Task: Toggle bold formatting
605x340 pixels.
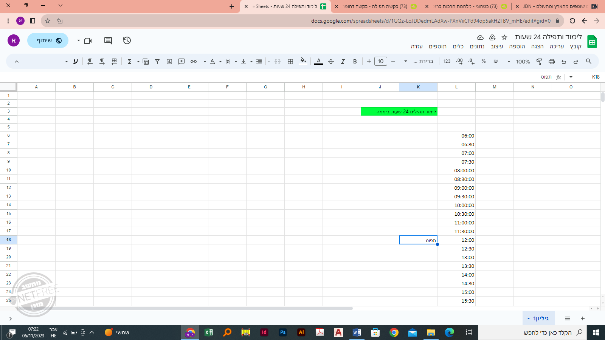Action: coord(355,61)
